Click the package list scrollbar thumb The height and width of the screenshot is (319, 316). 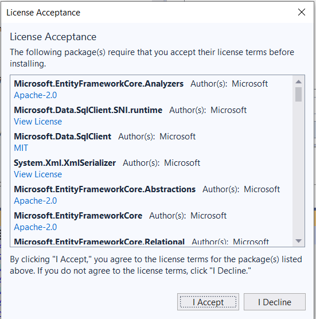pos(299,94)
